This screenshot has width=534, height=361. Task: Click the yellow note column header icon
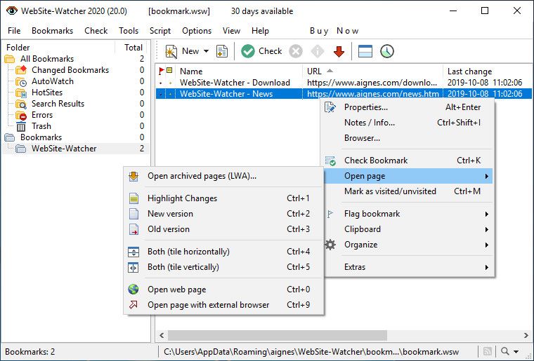(169, 71)
